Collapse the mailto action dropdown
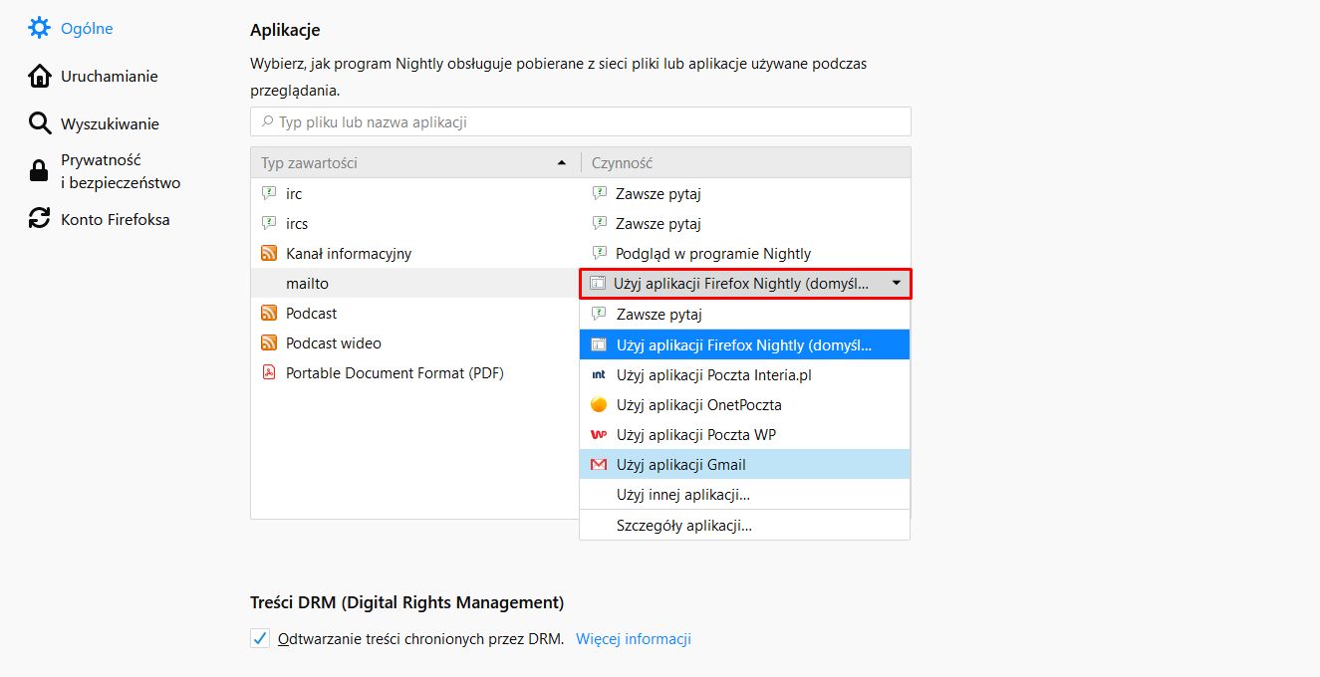 [x=896, y=284]
